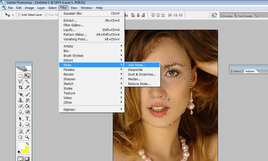Select the Type tool

coord(27,119)
